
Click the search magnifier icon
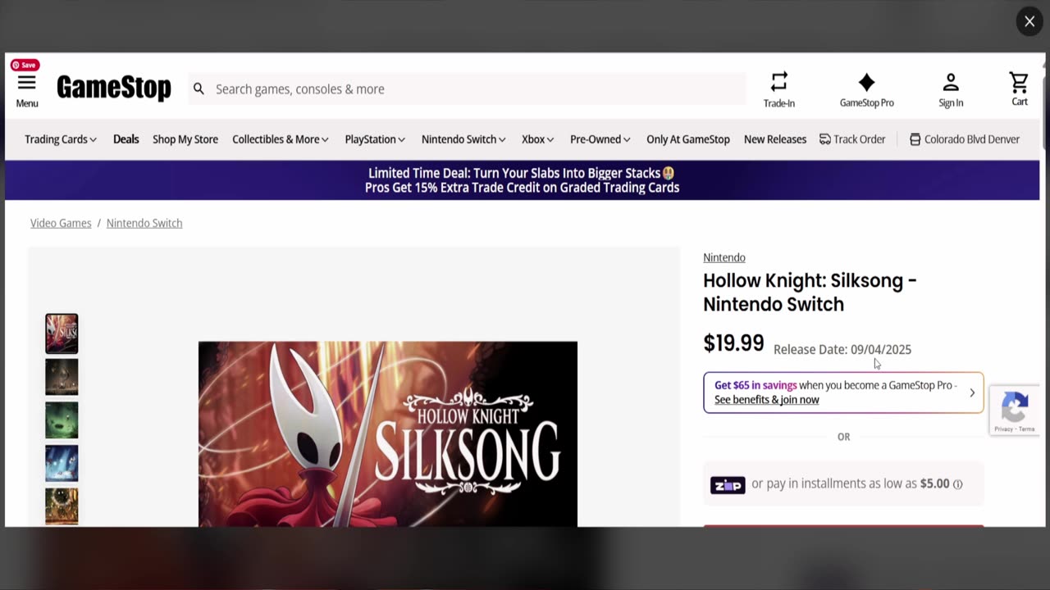click(199, 88)
